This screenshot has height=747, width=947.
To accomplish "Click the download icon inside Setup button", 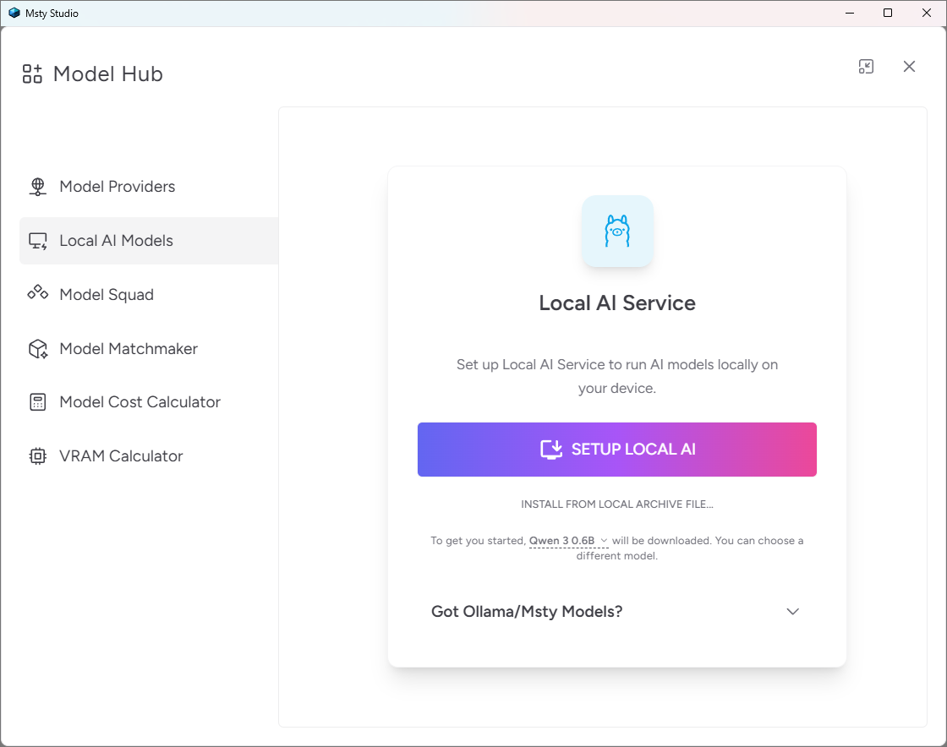I will coord(551,449).
